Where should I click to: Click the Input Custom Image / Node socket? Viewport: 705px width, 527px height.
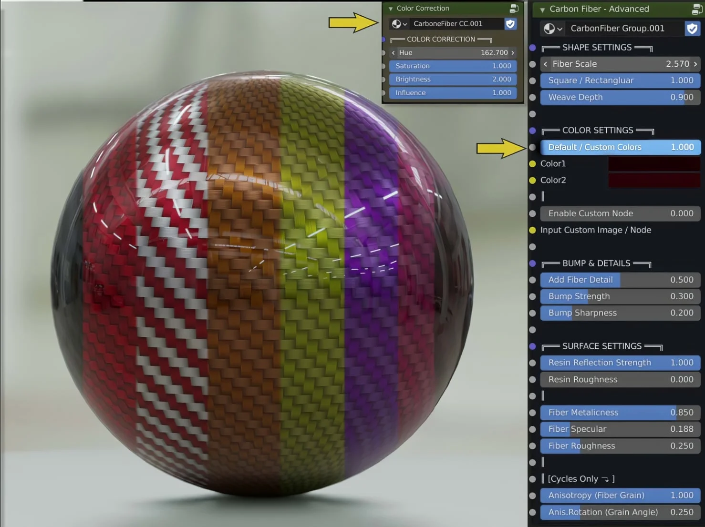pos(533,230)
